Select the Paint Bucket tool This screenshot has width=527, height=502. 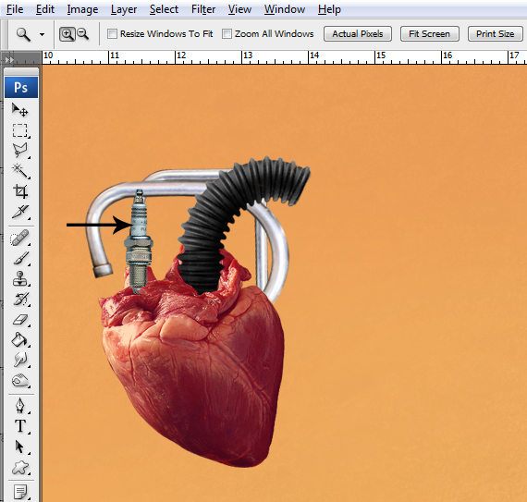20,339
